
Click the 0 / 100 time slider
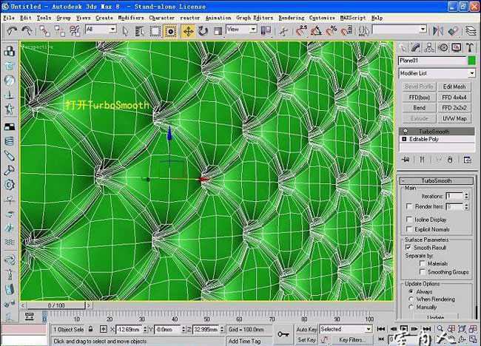click(56, 305)
